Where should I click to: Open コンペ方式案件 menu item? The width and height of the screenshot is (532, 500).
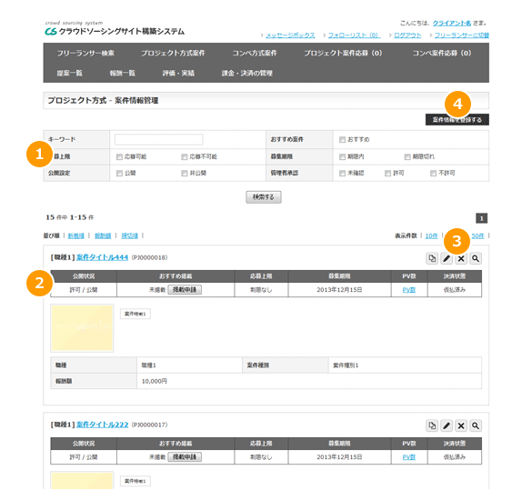255,54
